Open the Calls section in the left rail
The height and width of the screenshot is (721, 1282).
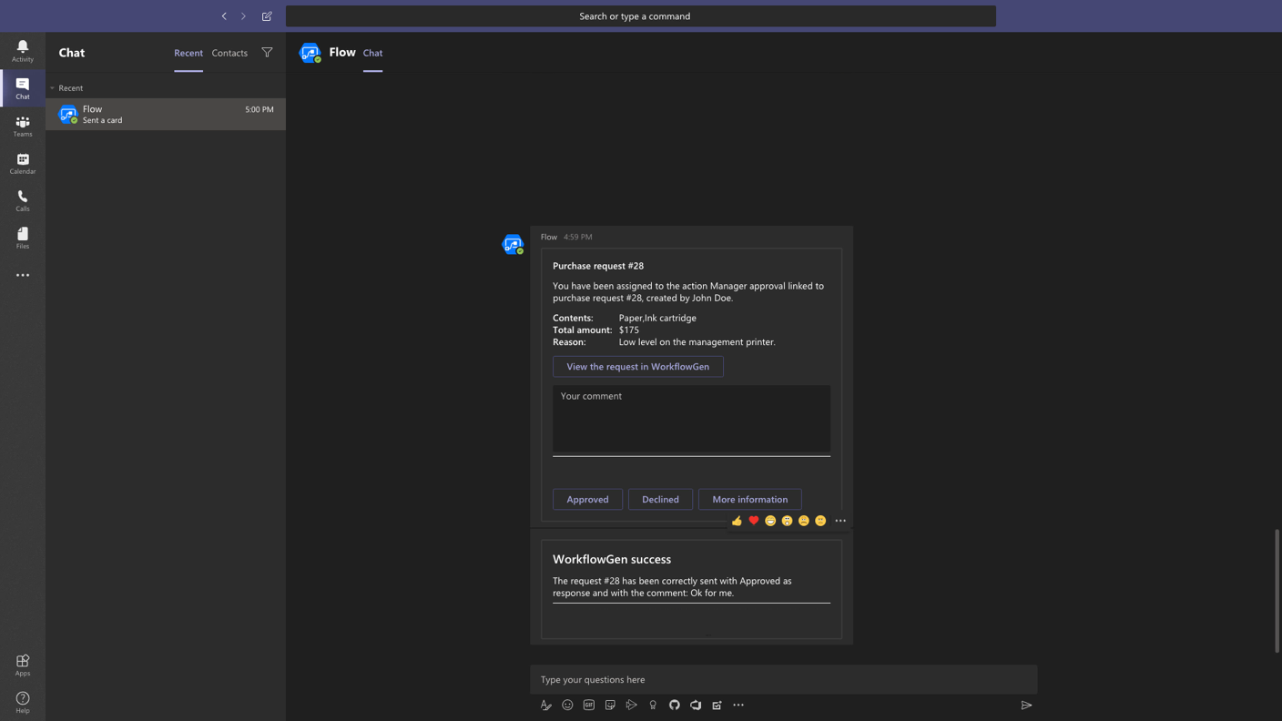[23, 200]
